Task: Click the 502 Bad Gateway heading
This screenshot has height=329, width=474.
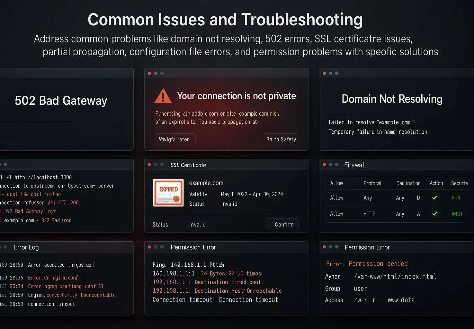Action: (61, 101)
